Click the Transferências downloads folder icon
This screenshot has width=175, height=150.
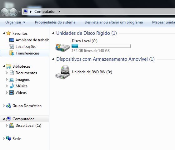[12, 53]
